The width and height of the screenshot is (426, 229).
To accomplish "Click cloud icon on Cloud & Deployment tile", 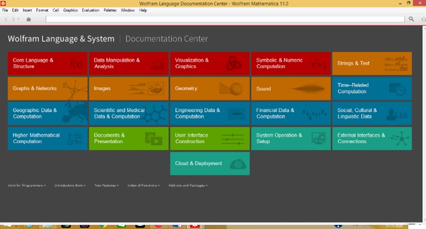I will (238, 164).
